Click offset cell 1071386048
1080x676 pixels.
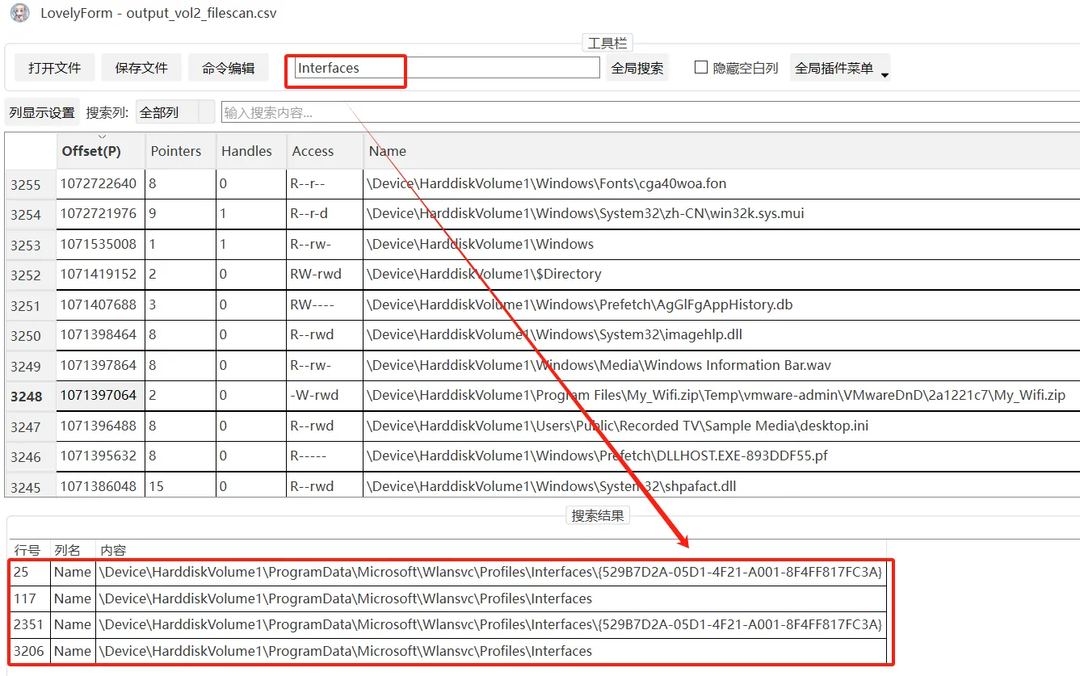pos(101,486)
